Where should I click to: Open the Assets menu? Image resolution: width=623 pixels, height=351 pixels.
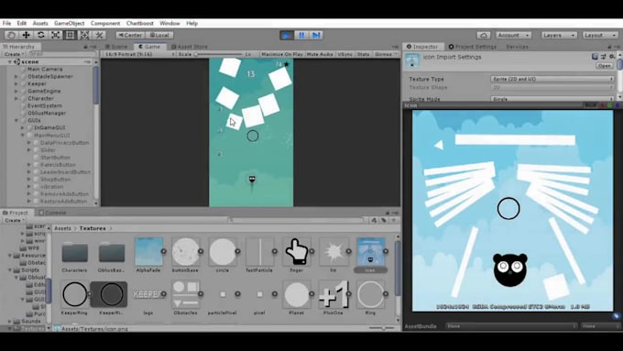click(40, 23)
